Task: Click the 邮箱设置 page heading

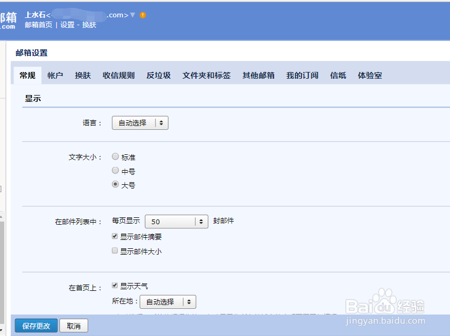Action: point(32,53)
